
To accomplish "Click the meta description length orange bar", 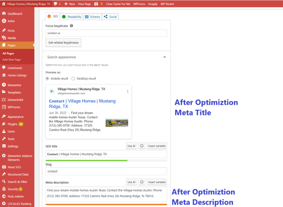I will [x=106, y=204].
